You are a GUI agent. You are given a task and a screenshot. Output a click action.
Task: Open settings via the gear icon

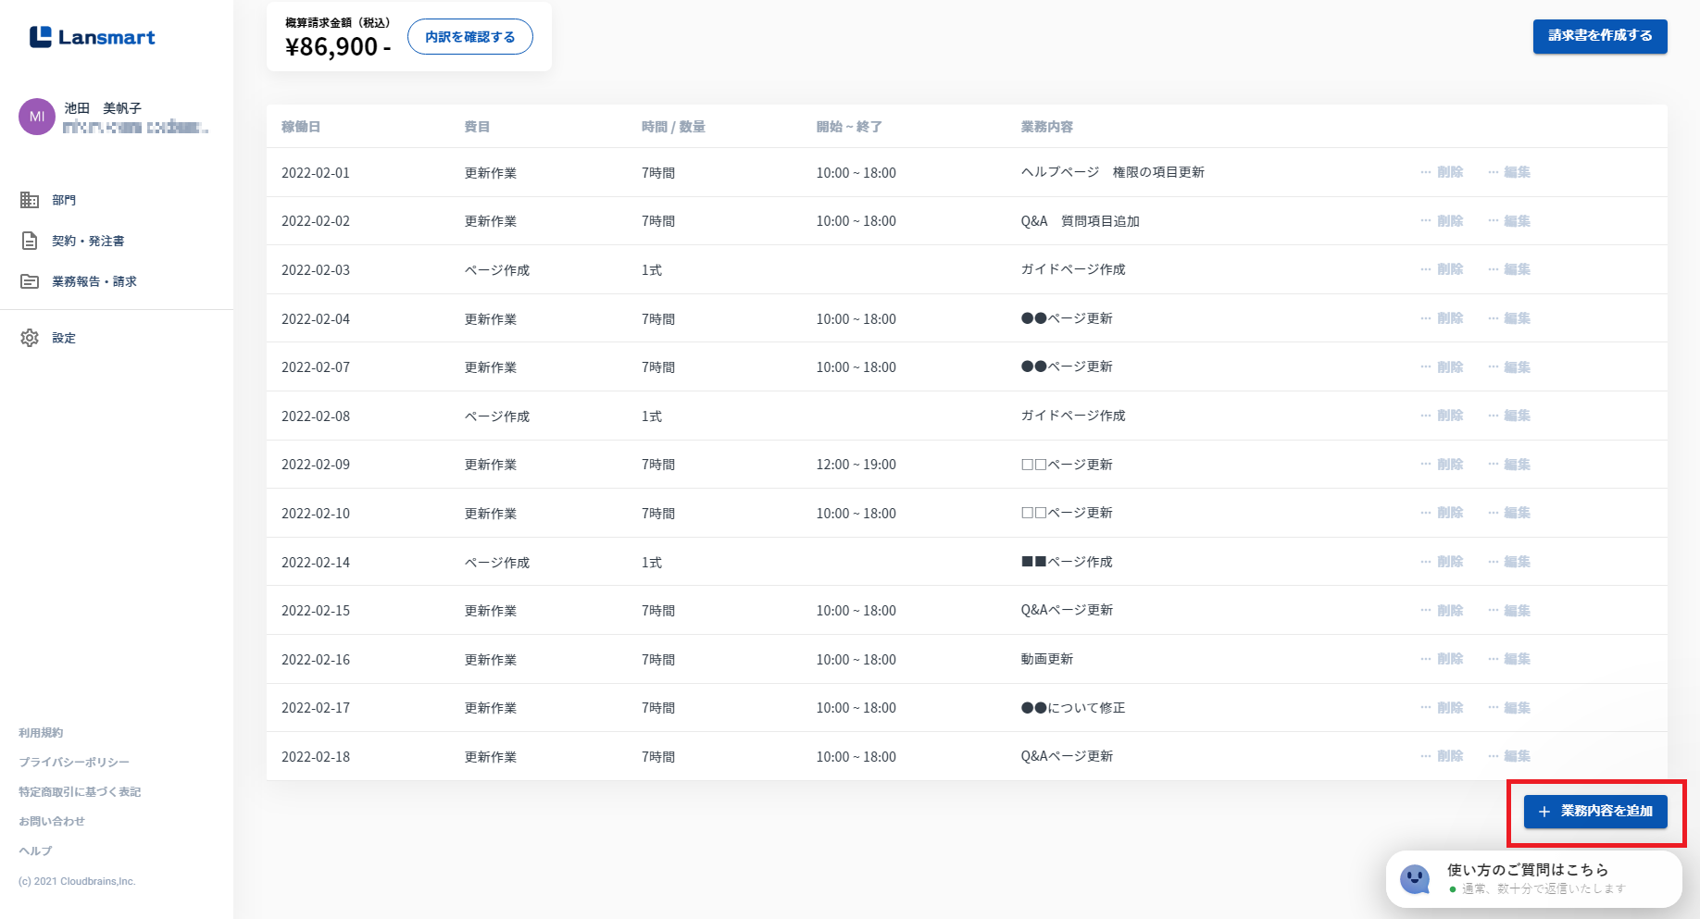tap(30, 338)
